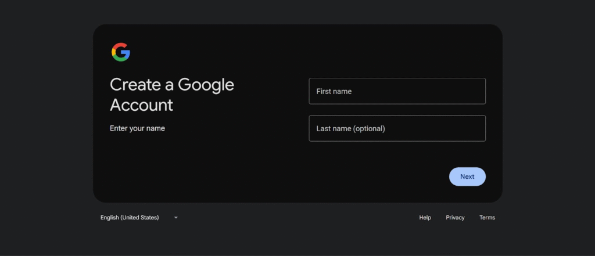Open the Privacy link
Screen dimensions: 595x256
tap(455, 217)
